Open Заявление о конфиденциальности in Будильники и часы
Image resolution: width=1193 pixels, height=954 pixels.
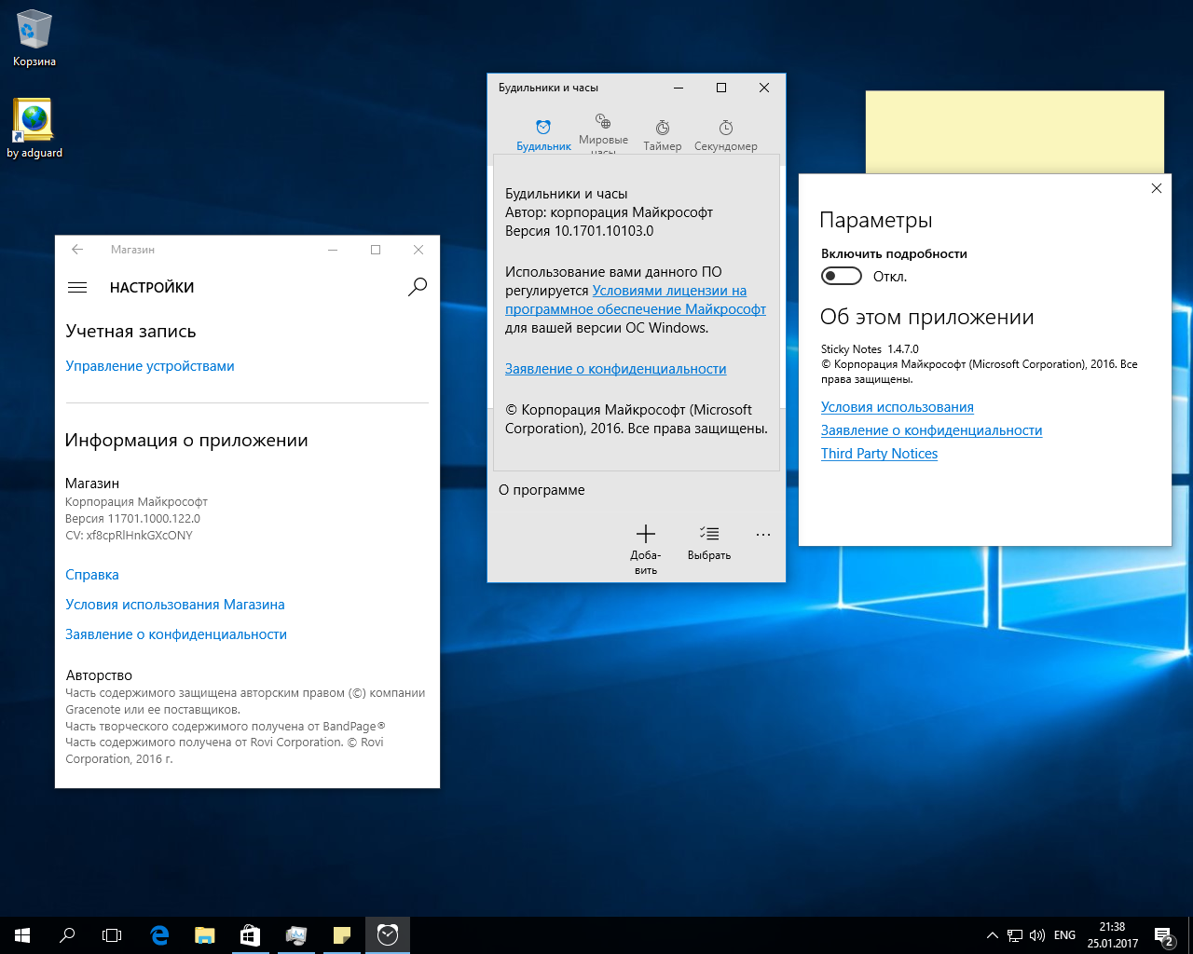(x=616, y=369)
